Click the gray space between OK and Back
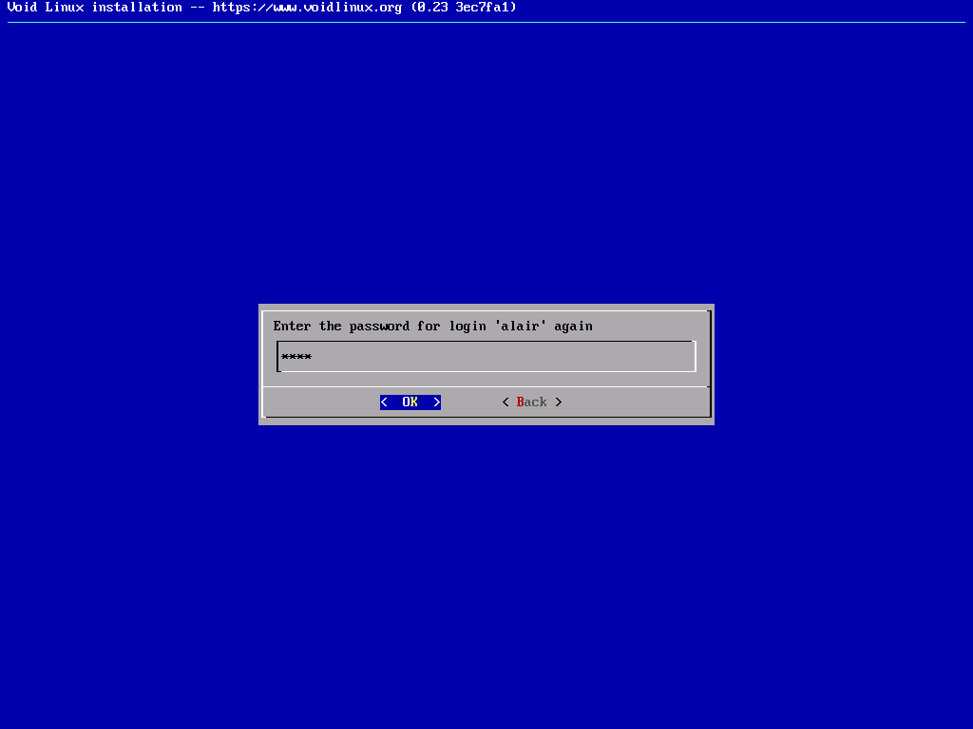The height and width of the screenshot is (729, 973). click(471, 402)
